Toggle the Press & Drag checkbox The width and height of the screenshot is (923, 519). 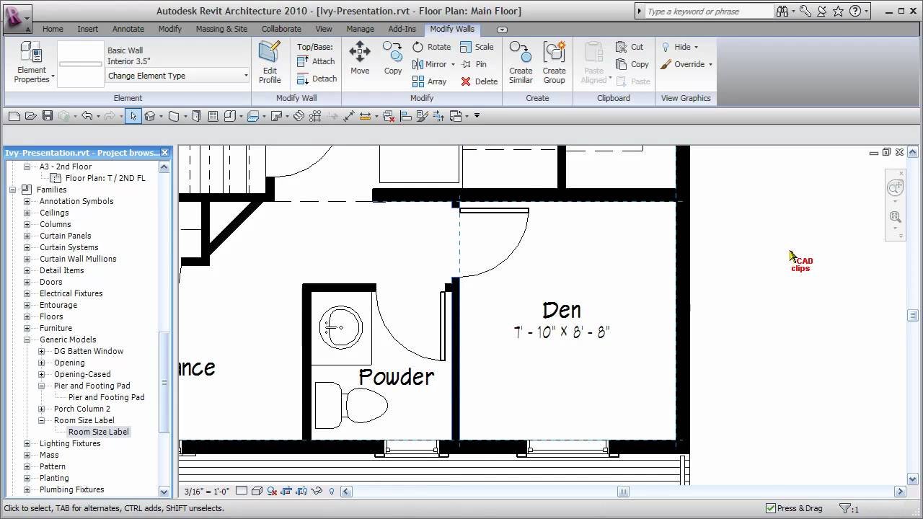coord(772,507)
